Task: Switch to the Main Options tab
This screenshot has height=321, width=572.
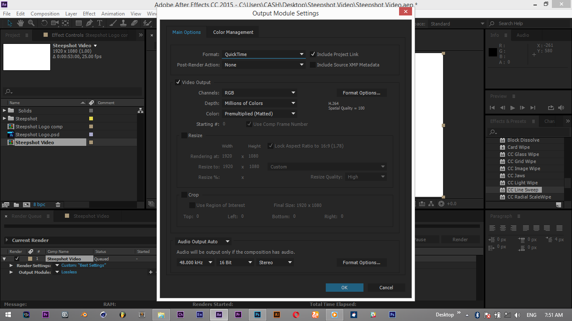Action: pos(186,32)
